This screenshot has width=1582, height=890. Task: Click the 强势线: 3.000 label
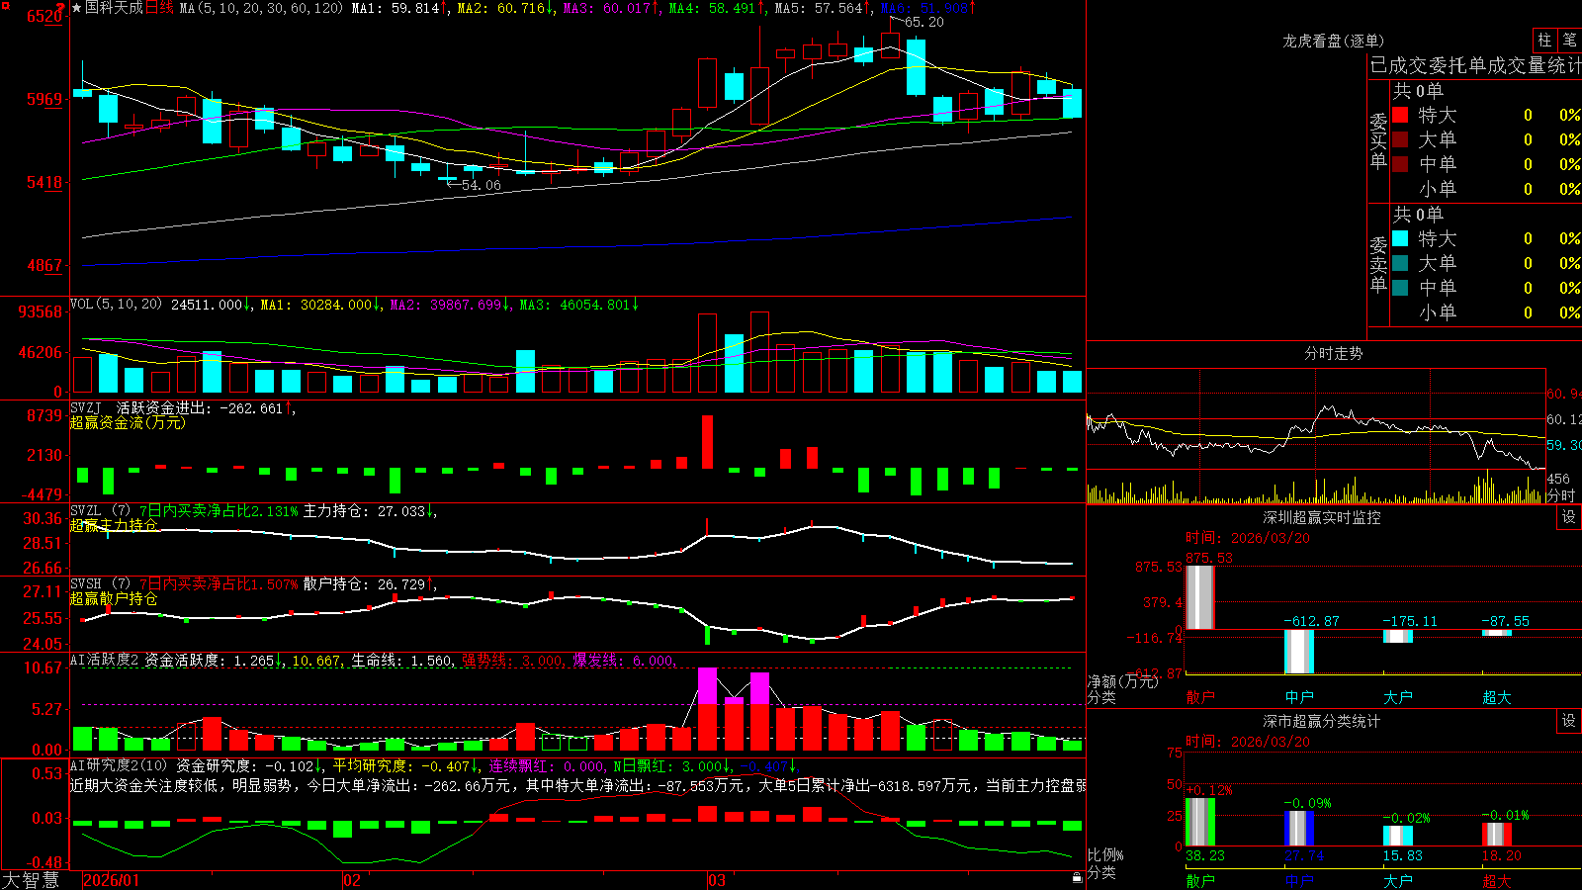coord(513,661)
